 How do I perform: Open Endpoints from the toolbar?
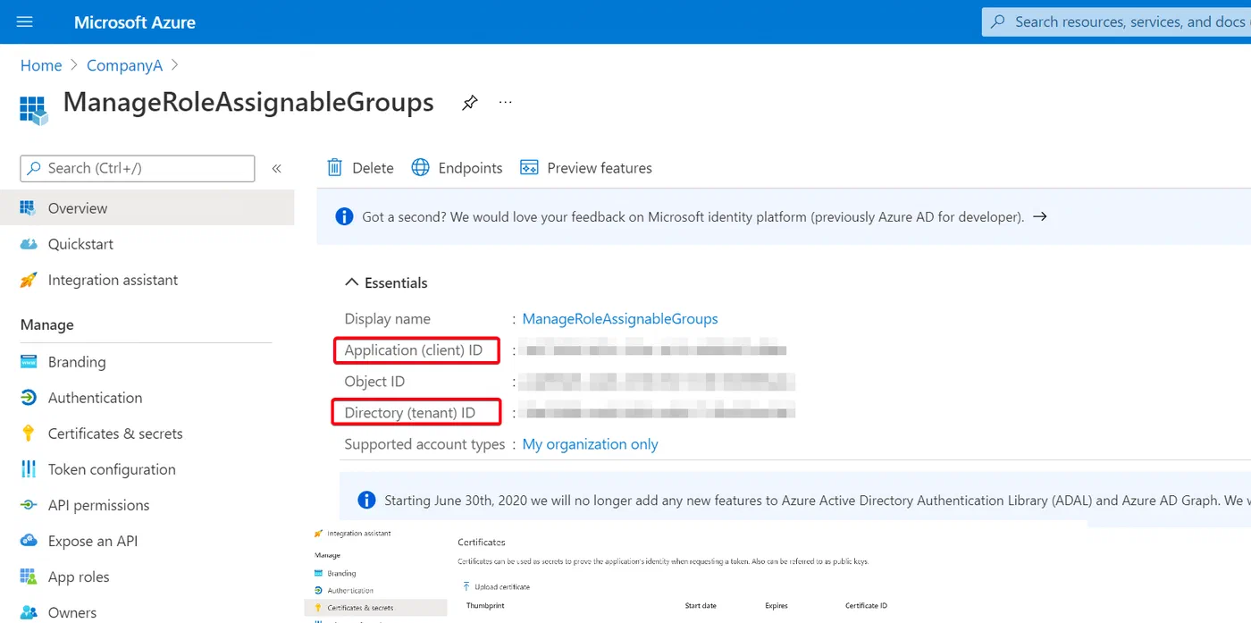pyautogui.click(x=457, y=168)
